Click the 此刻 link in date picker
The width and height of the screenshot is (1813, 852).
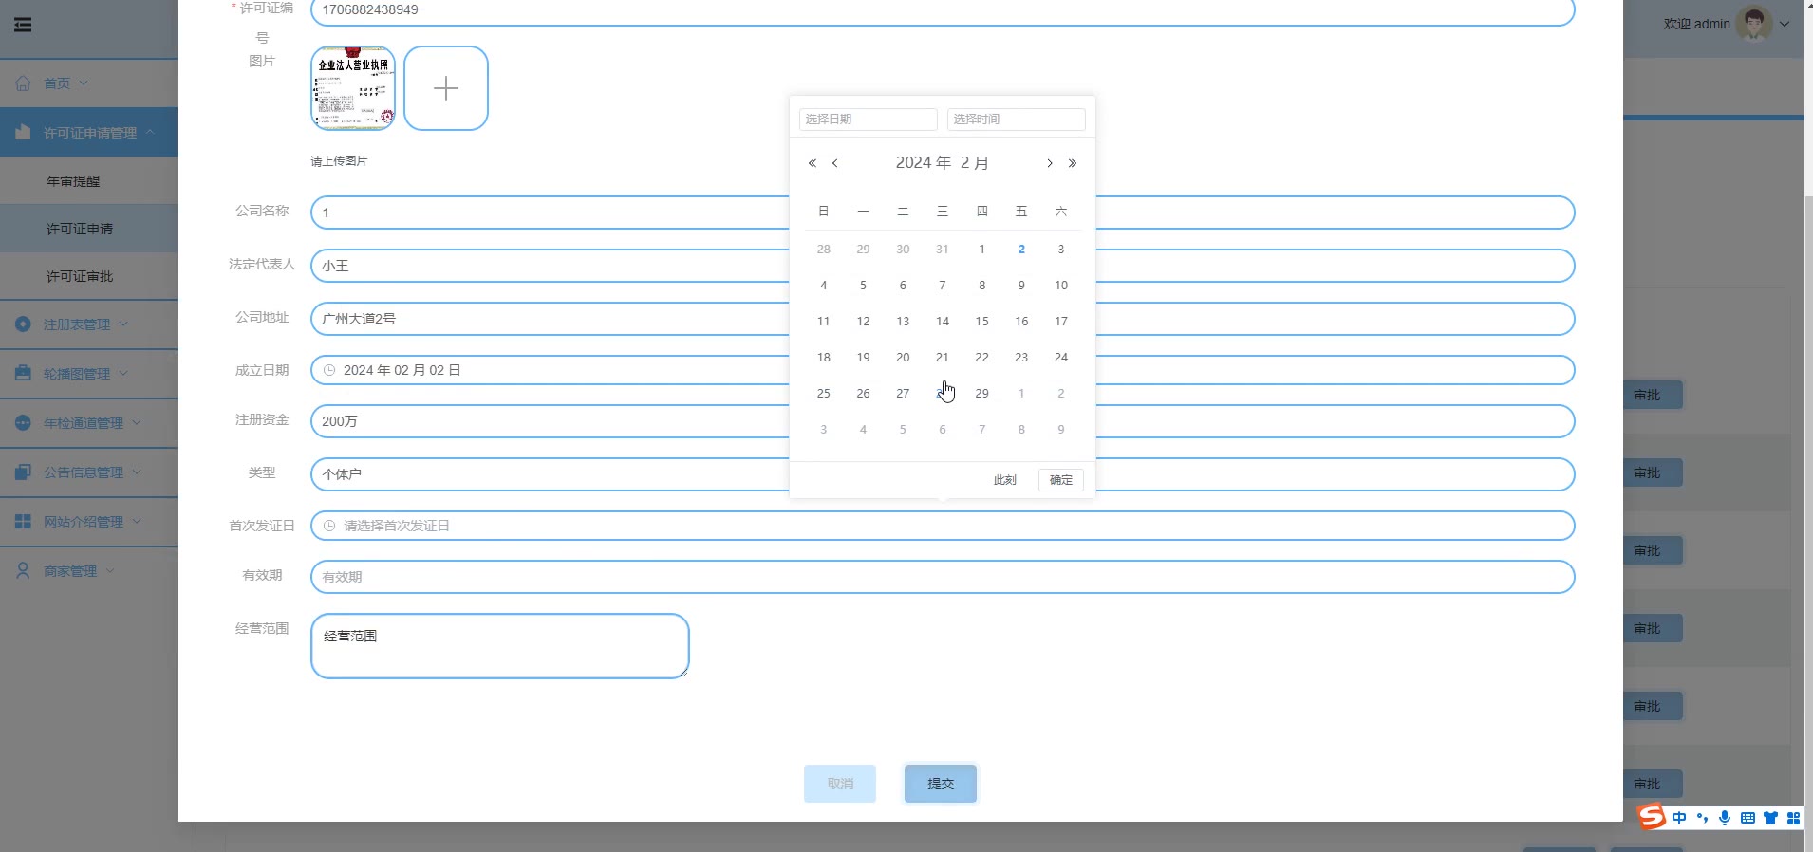[1004, 480]
